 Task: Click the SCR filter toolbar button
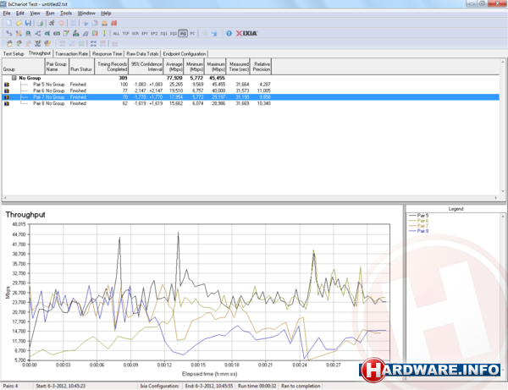tap(137, 33)
